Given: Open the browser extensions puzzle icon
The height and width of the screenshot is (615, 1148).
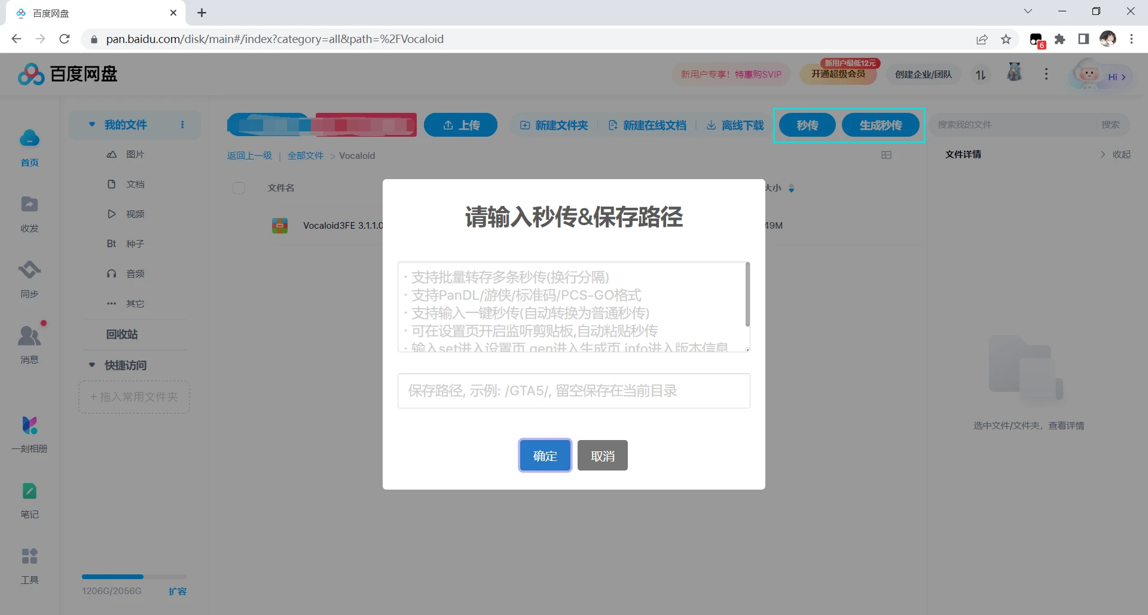Looking at the screenshot, I should click(1060, 39).
